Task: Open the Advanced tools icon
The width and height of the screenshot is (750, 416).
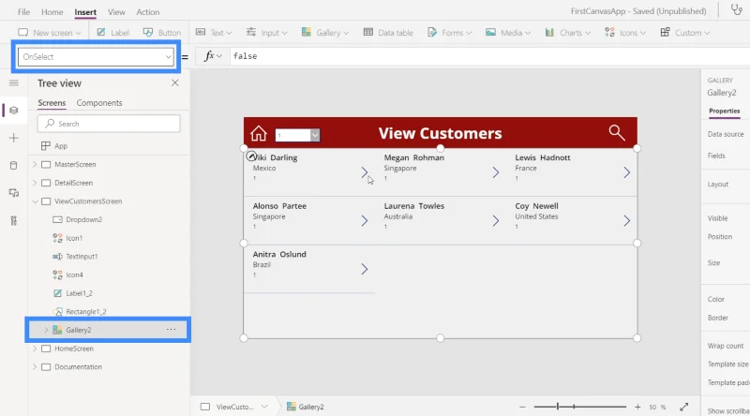Action: click(14, 220)
